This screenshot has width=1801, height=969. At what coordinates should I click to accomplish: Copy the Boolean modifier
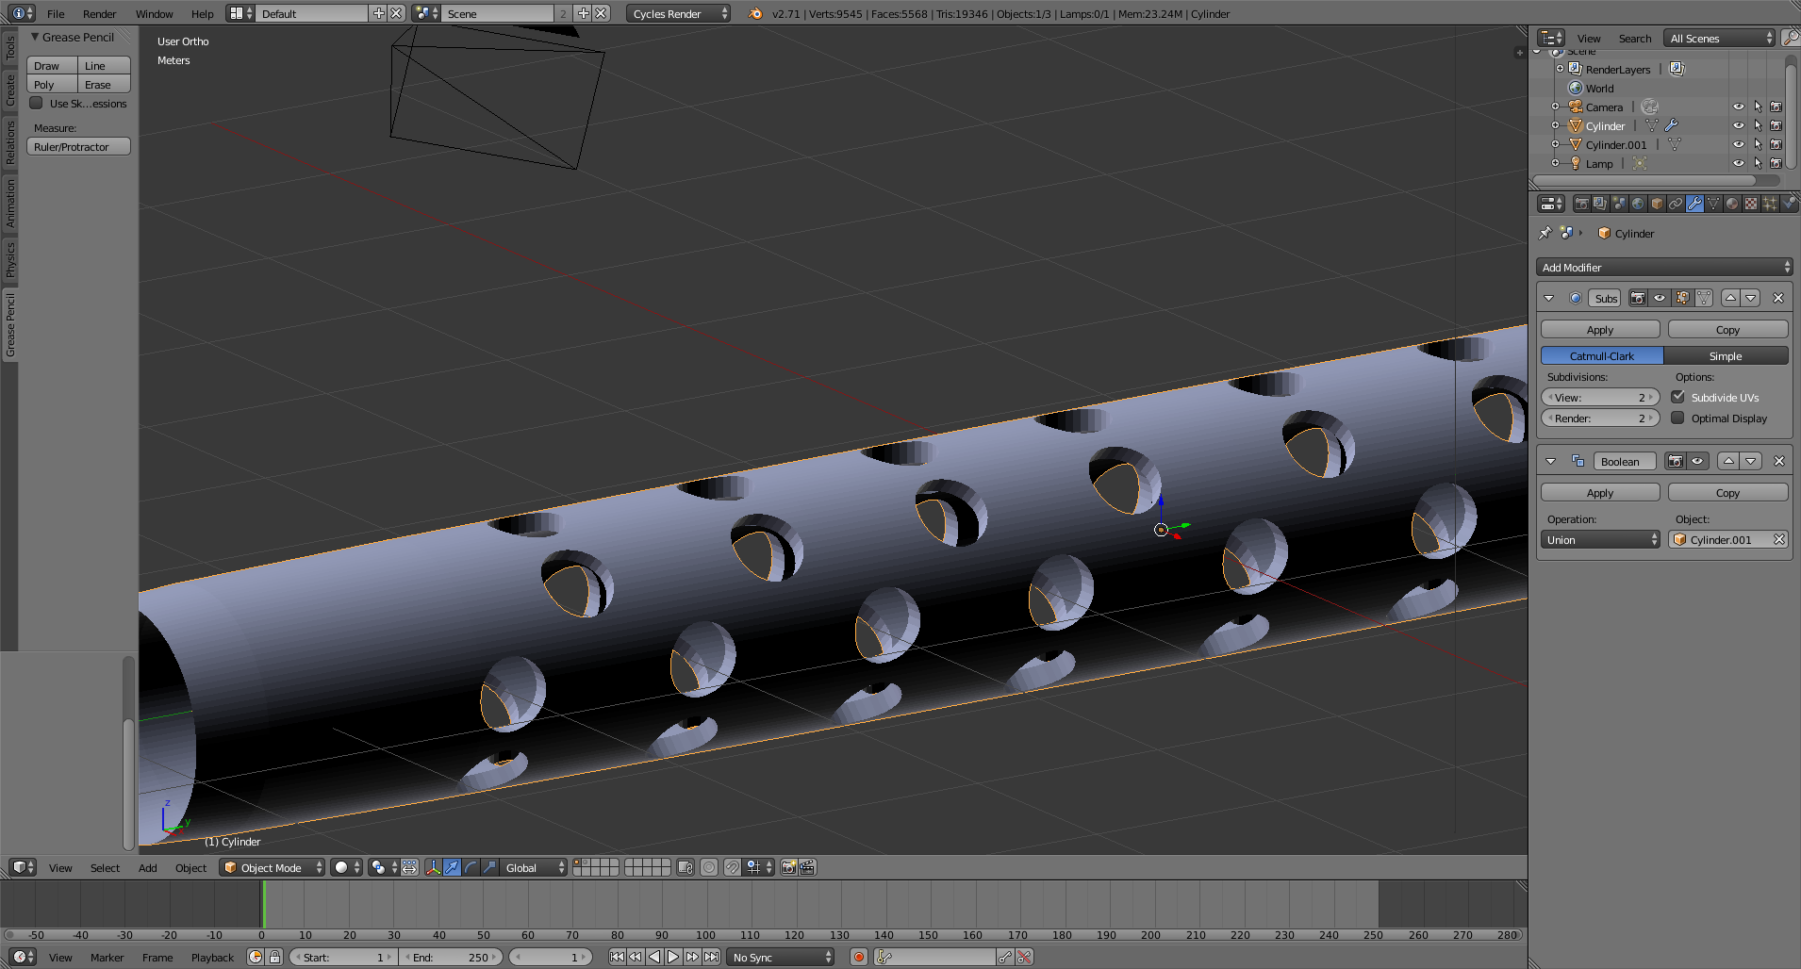pyautogui.click(x=1727, y=492)
